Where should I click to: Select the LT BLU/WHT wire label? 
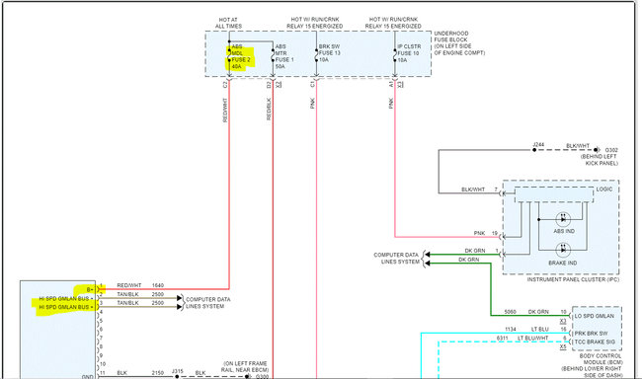(532, 339)
